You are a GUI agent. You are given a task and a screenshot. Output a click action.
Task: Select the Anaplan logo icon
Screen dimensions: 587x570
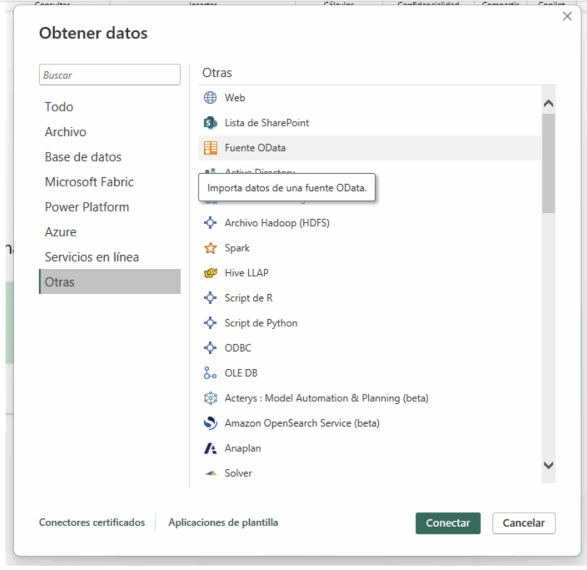tap(210, 448)
